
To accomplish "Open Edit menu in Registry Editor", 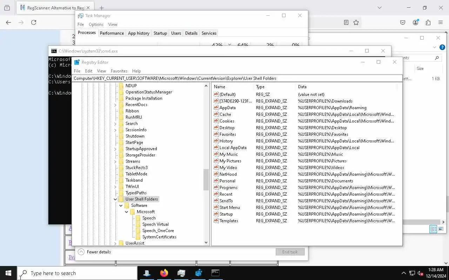I will click(89, 71).
